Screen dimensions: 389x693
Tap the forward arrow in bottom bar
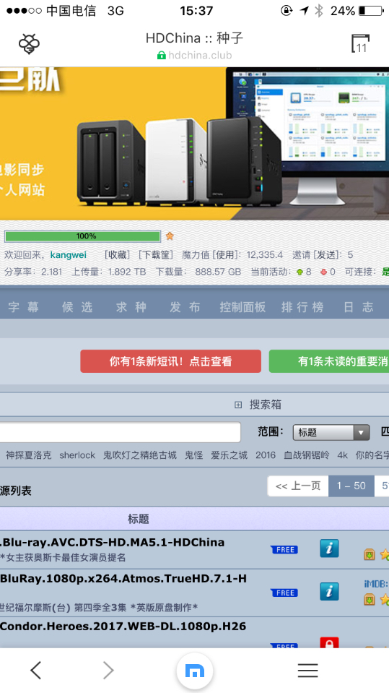tap(108, 671)
